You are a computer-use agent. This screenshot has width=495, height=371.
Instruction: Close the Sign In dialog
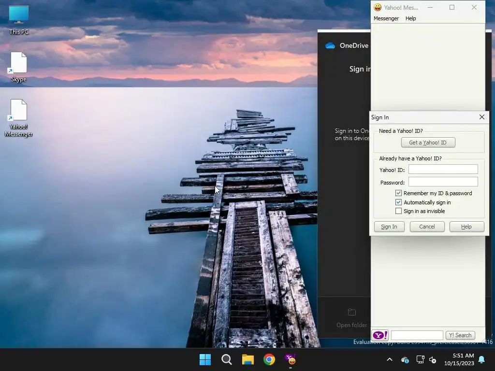tap(482, 117)
